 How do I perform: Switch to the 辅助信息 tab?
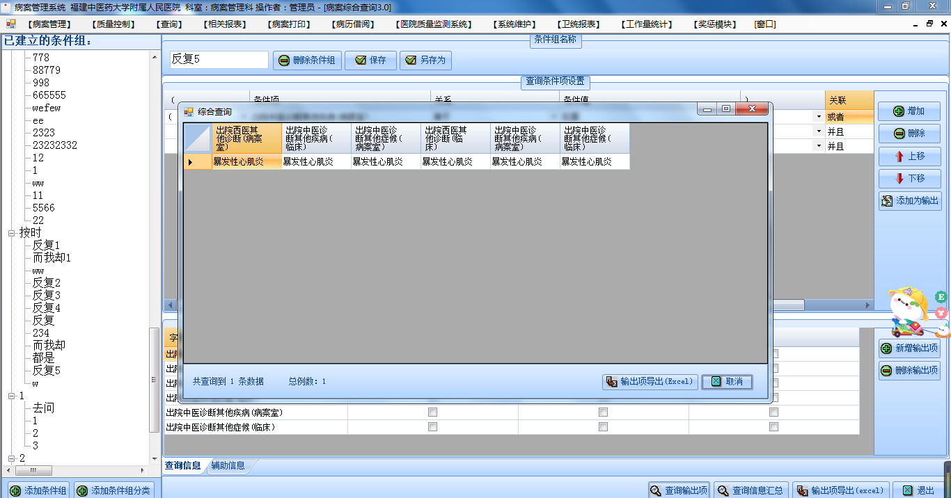[228, 466]
